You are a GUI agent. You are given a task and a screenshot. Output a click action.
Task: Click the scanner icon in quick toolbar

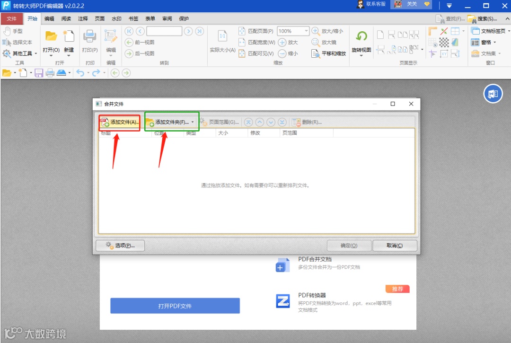click(61, 73)
